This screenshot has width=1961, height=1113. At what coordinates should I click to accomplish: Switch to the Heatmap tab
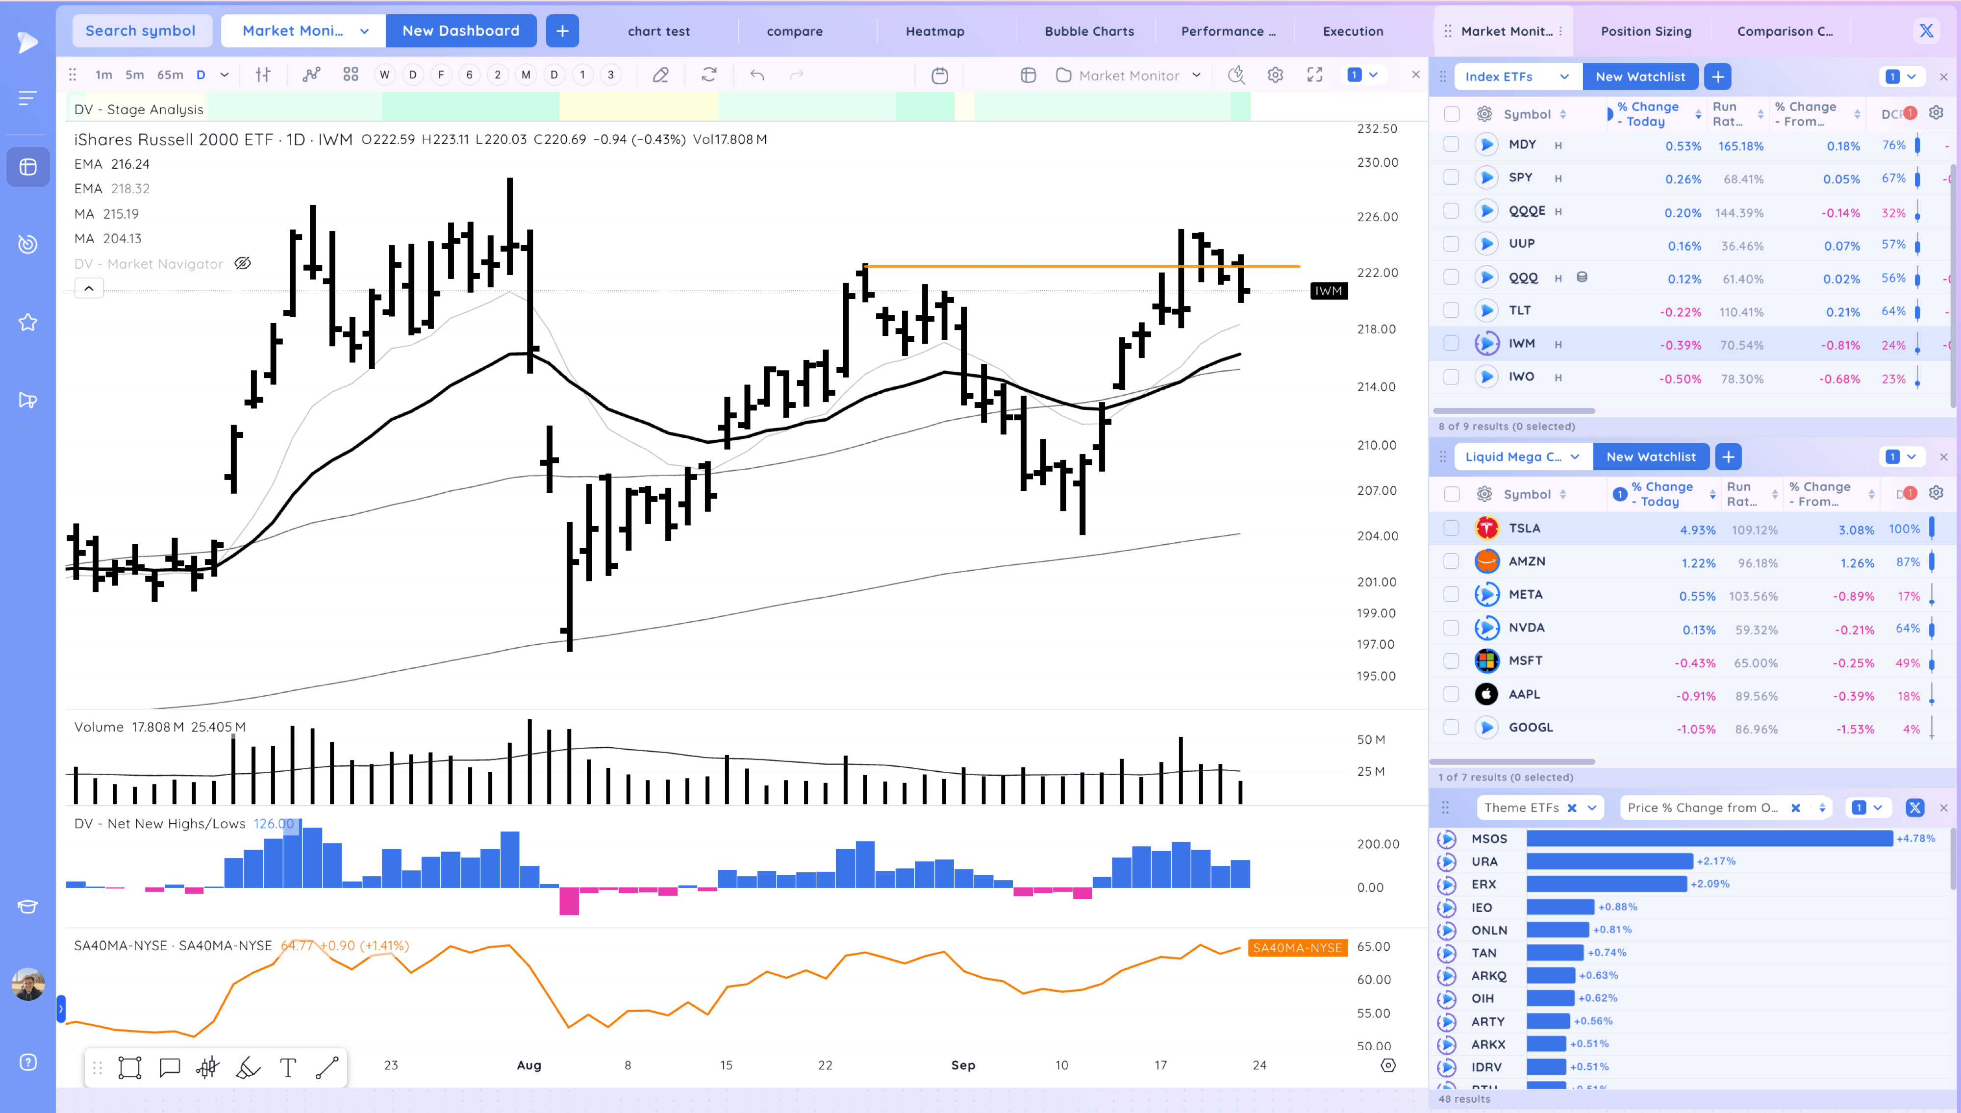[x=934, y=31]
